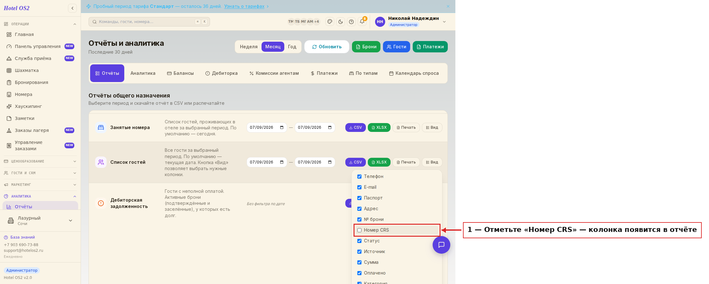Download XLSX for Занятые номера
Image resolution: width=709 pixels, height=284 pixels.
pyautogui.click(x=379, y=127)
